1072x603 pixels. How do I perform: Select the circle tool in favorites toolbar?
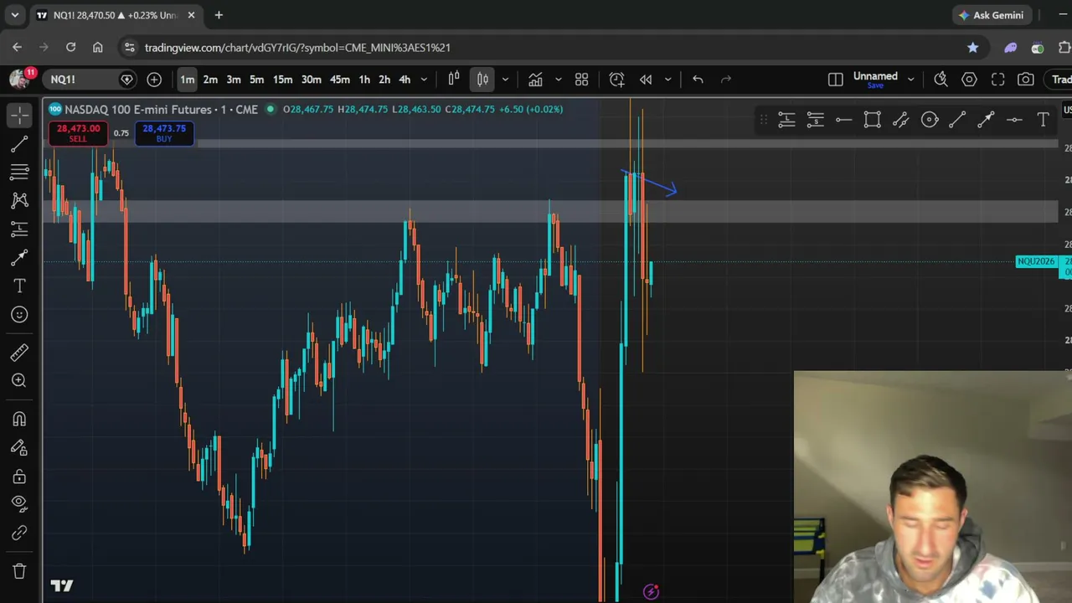pyautogui.click(x=929, y=120)
